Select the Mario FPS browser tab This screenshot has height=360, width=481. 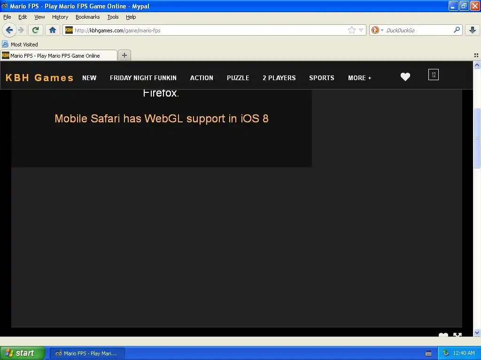(58, 55)
